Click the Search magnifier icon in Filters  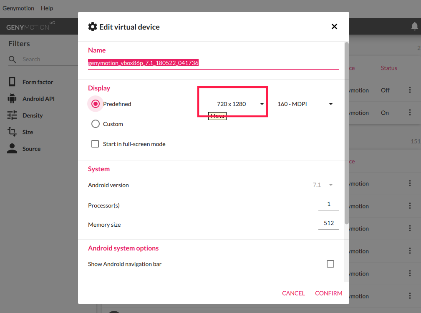[13, 59]
